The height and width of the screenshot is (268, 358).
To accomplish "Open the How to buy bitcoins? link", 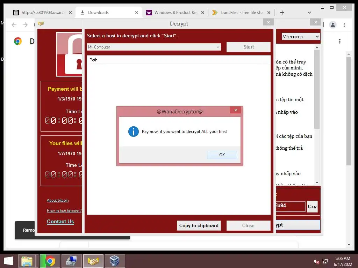I will coord(64,211).
